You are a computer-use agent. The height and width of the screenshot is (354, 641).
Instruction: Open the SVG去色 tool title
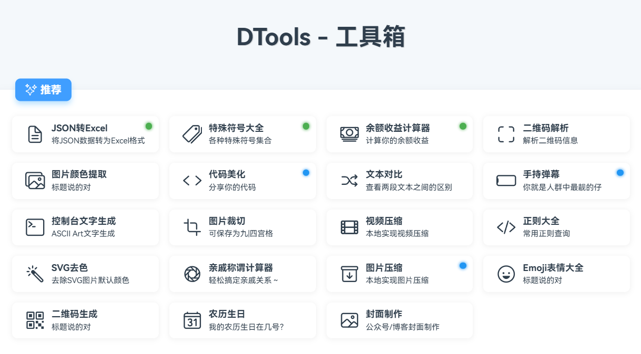coord(69,267)
